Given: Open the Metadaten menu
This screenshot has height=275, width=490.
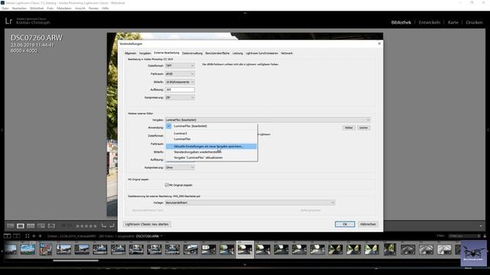Looking at the screenshot, I should pyautogui.click(x=64, y=8).
